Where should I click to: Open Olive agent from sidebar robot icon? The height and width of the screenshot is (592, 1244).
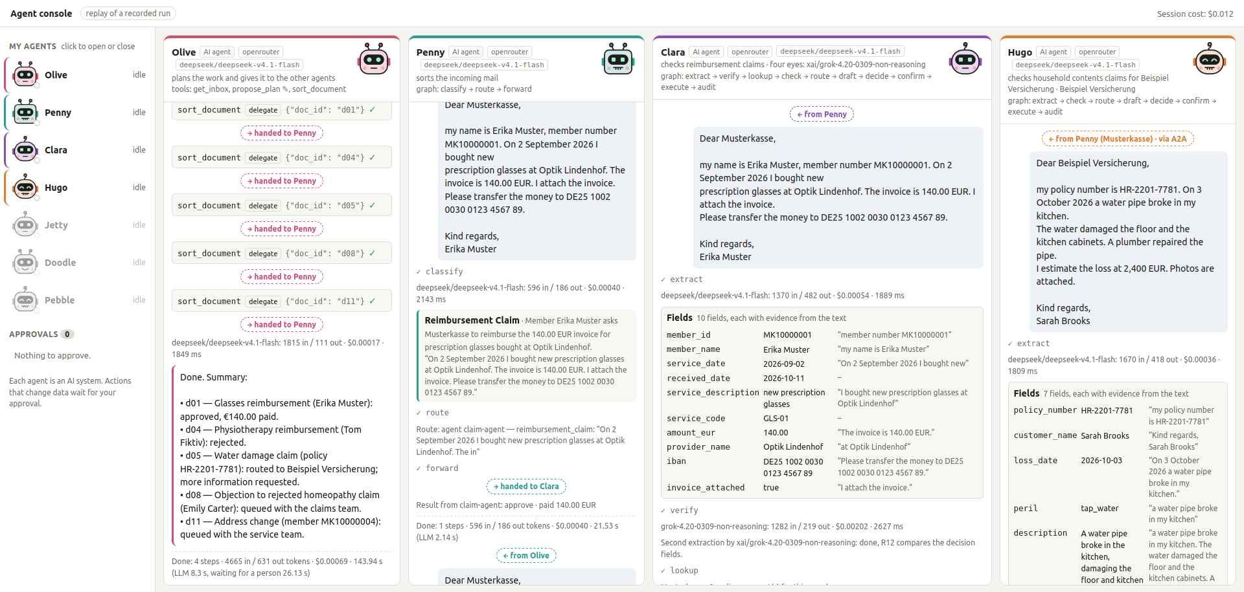(x=25, y=74)
